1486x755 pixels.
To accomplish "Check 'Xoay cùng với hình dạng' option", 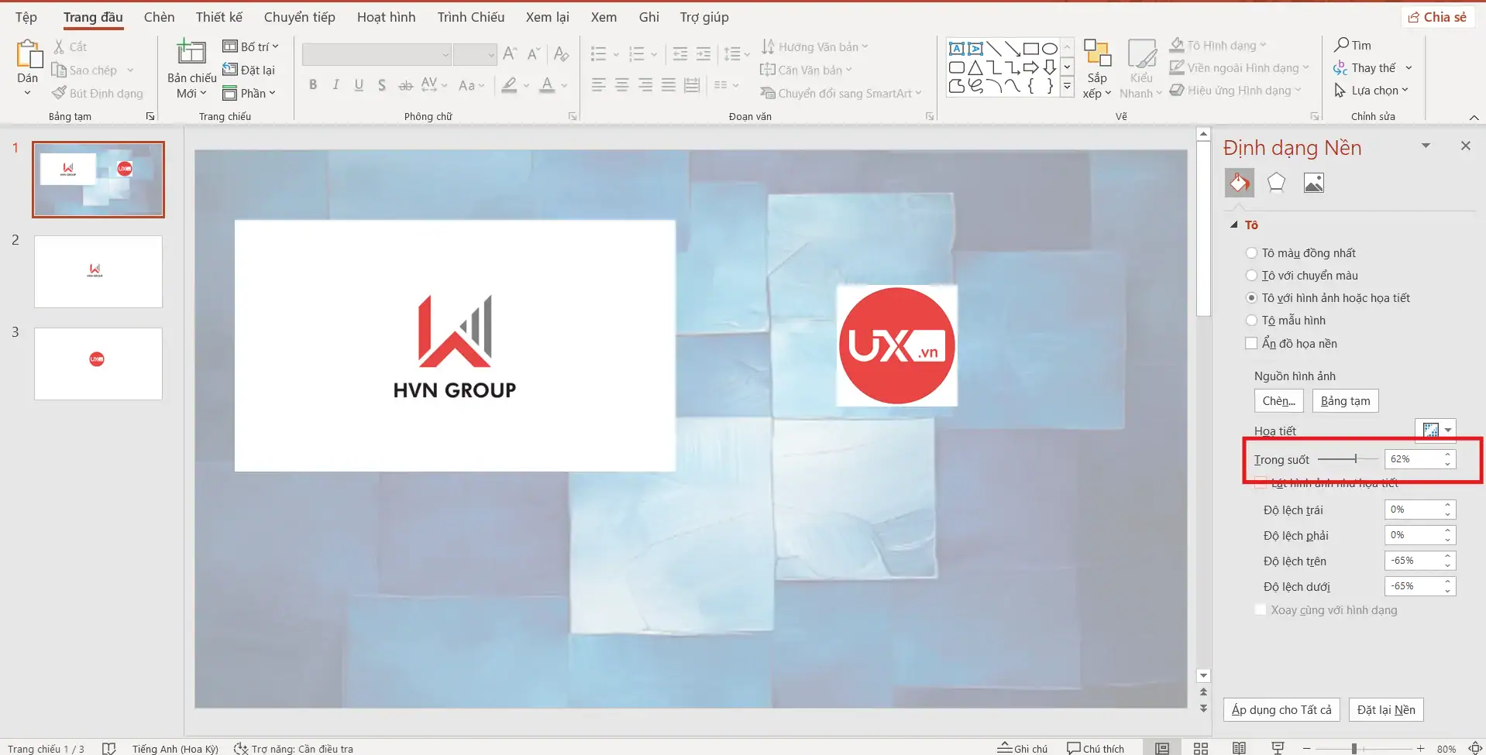I will tap(1259, 609).
